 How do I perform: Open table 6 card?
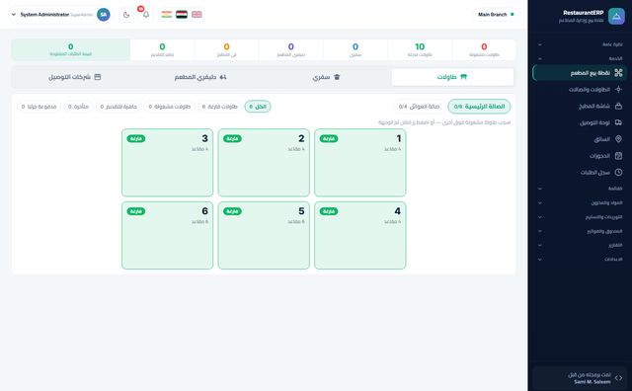tap(167, 235)
